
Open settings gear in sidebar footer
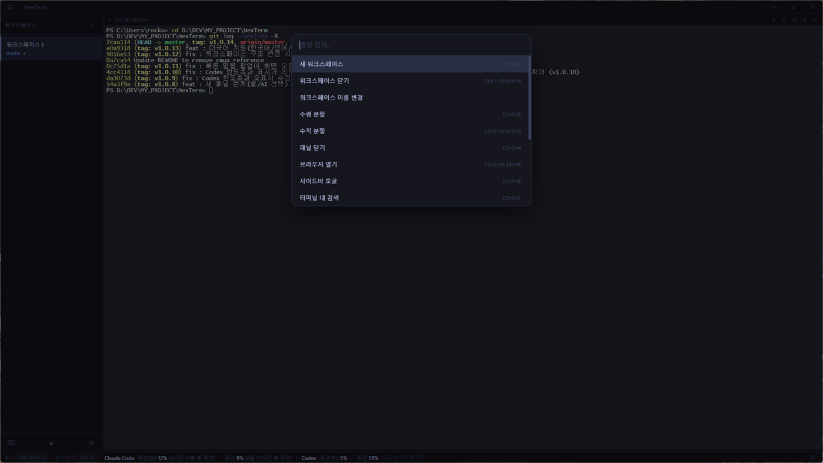[91, 443]
